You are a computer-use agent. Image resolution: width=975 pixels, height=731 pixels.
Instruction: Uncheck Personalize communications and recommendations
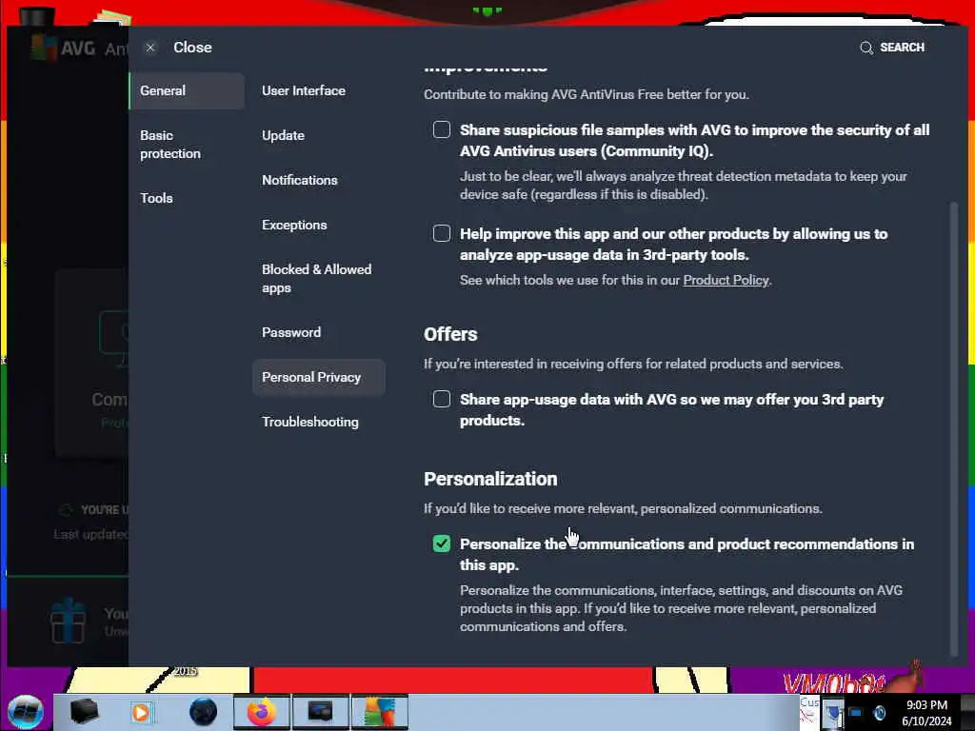442,543
